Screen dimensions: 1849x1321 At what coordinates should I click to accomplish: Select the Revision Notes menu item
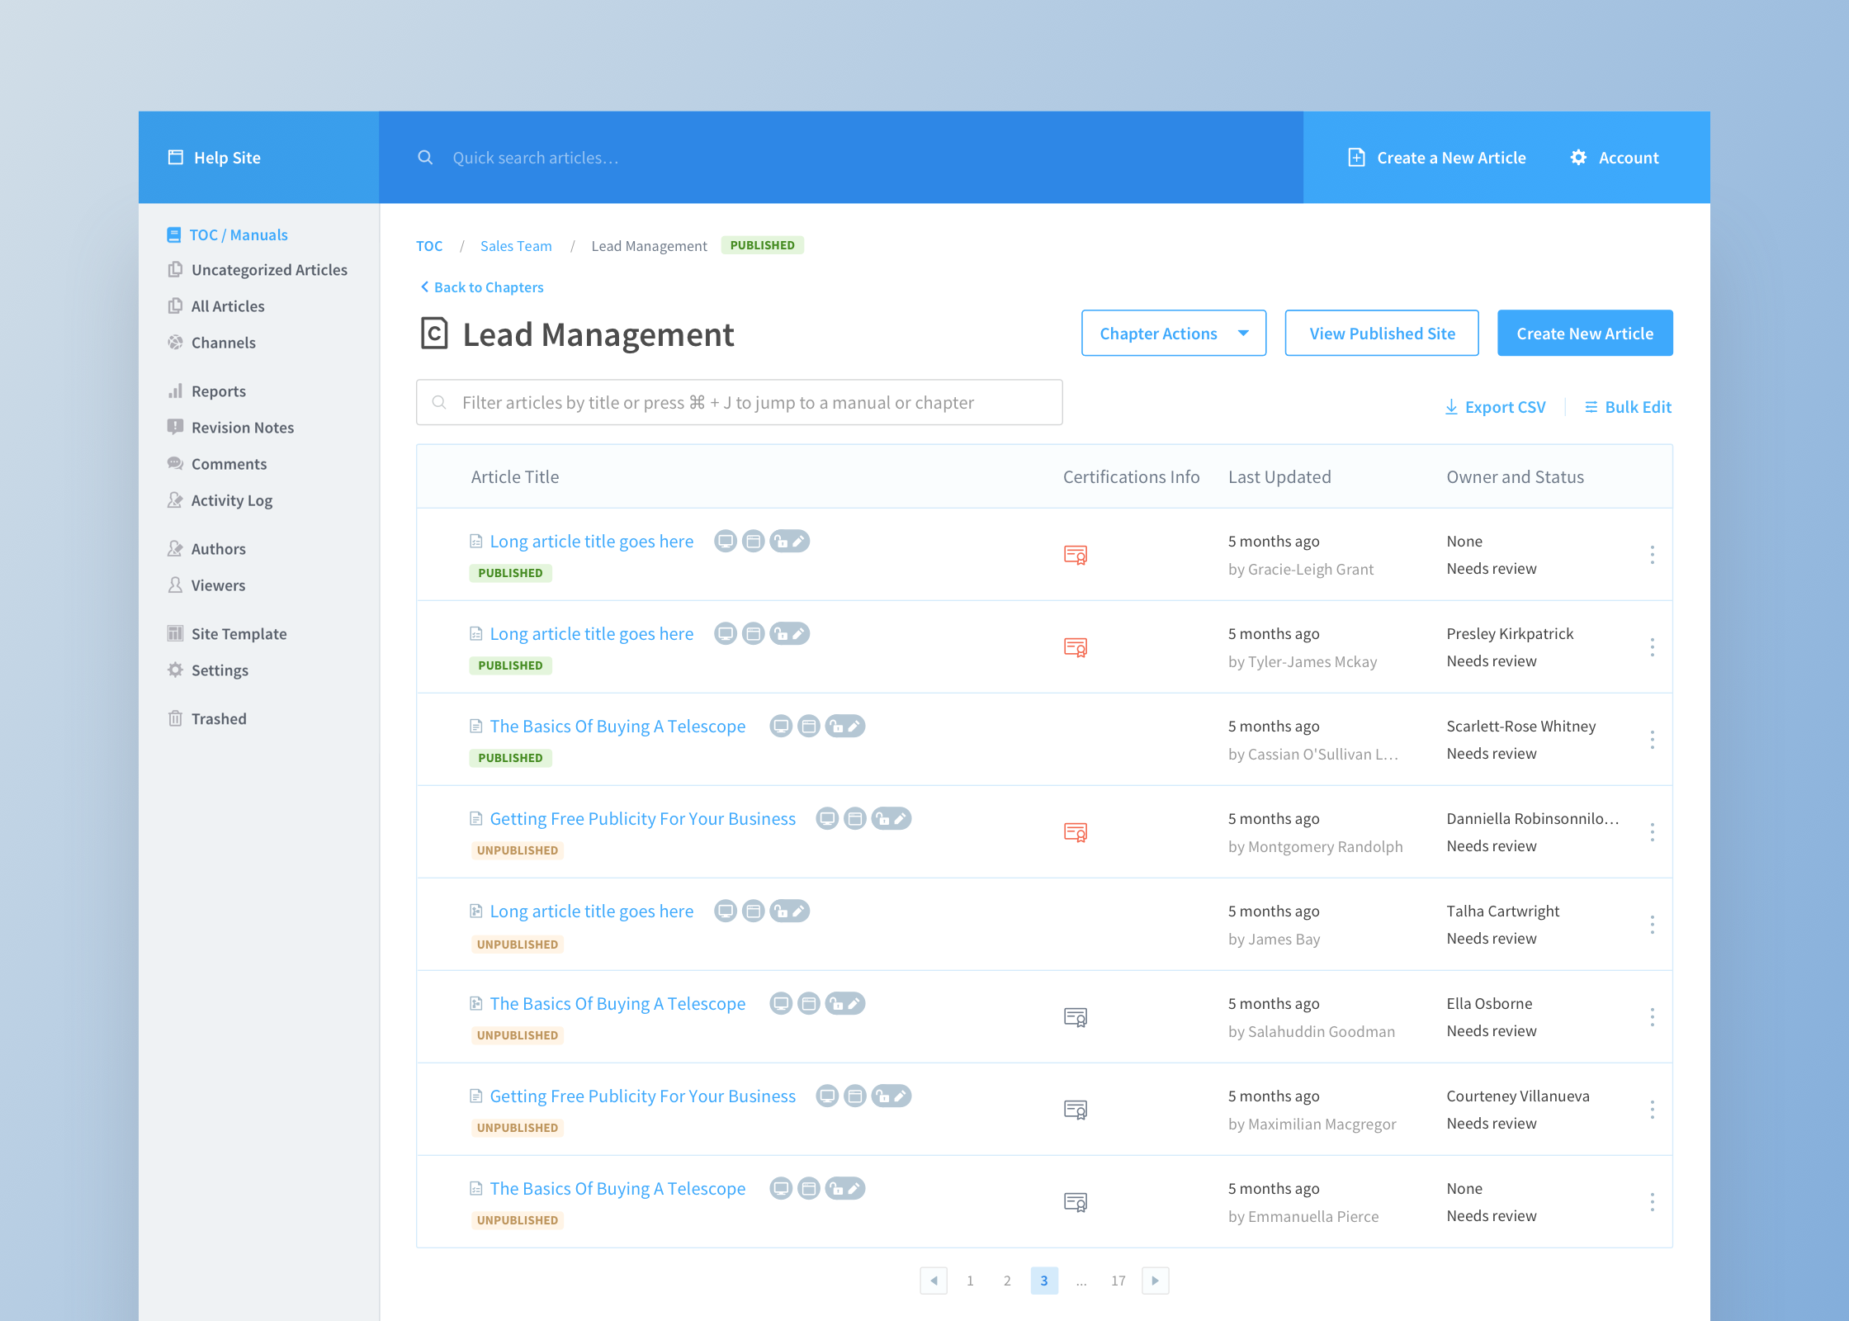click(x=242, y=427)
